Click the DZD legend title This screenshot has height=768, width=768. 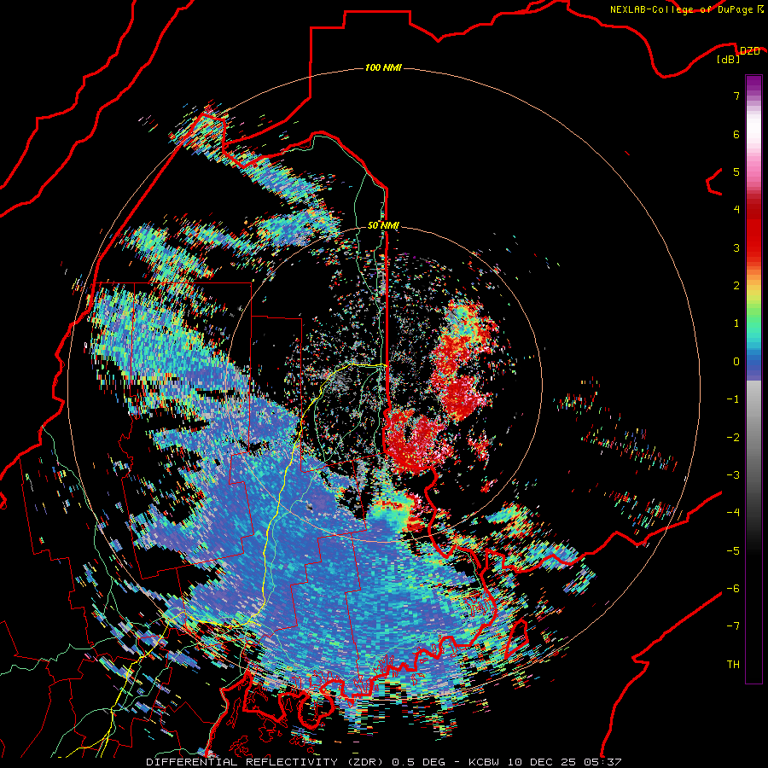point(750,51)
